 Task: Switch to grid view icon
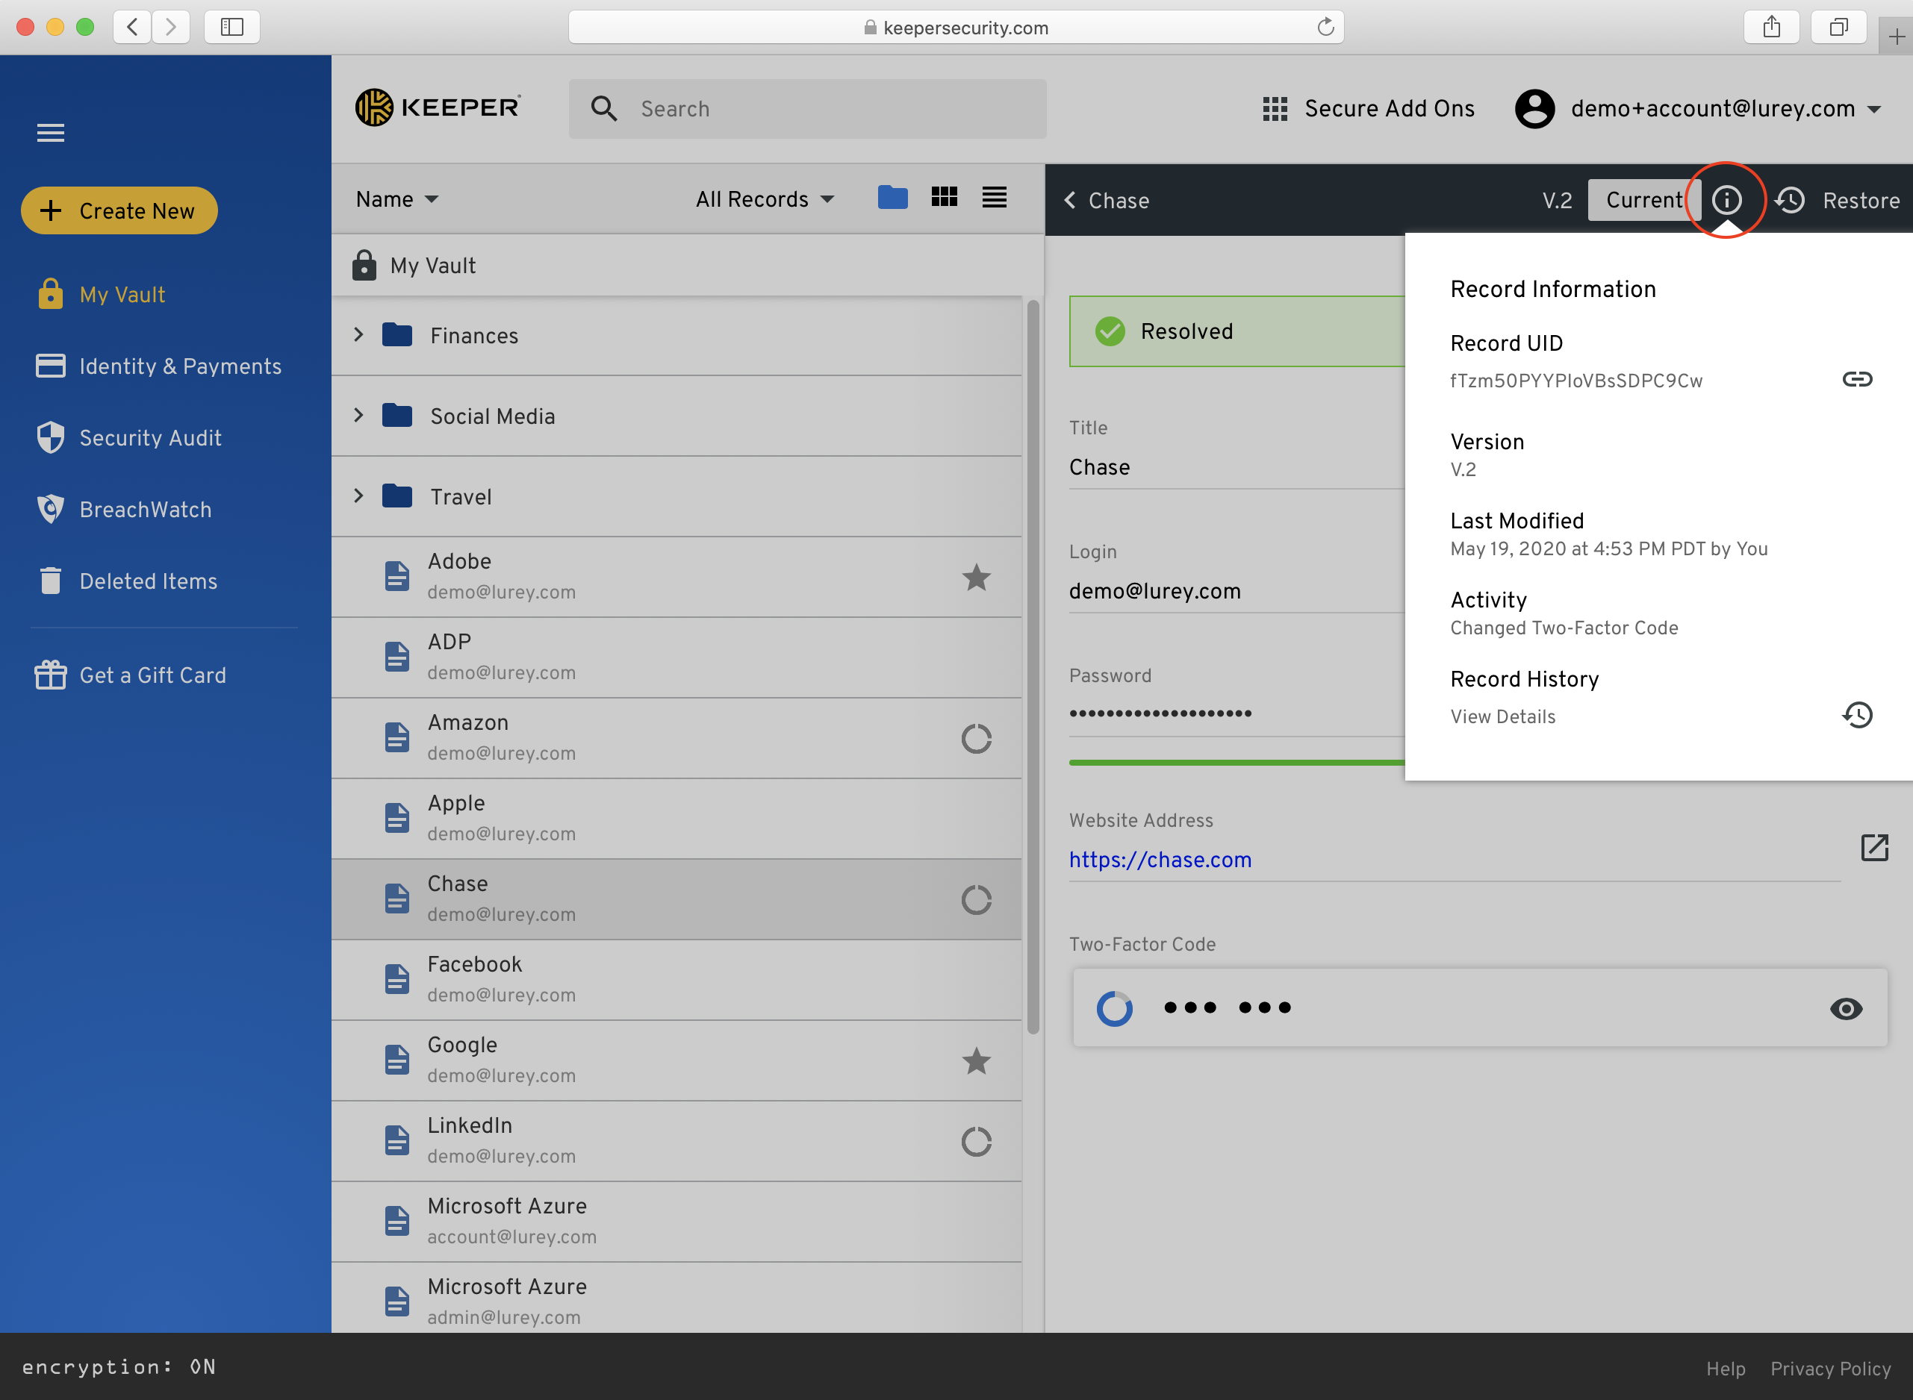[944, 198]
